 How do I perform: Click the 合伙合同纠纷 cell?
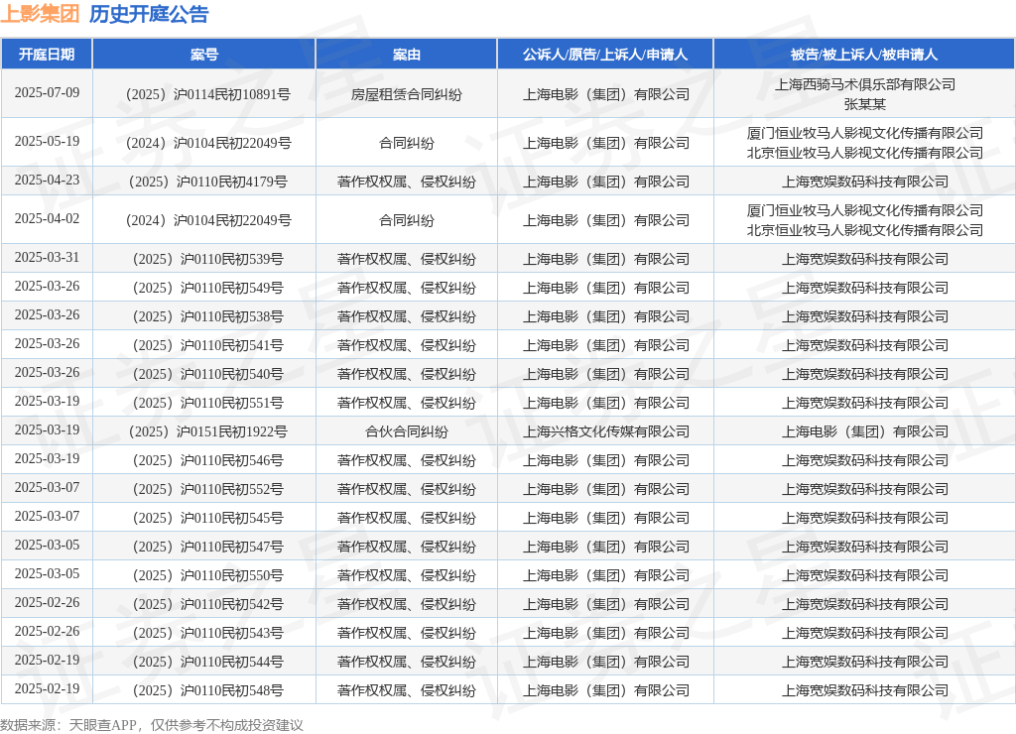[406, 432]
